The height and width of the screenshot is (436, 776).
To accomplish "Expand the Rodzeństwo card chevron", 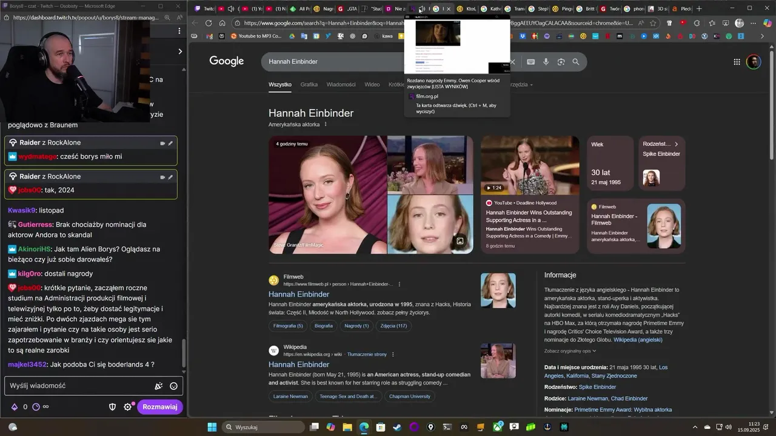I will pos(677,144).
